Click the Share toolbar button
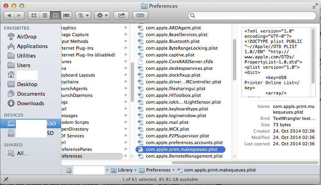The image size is (321, 185). 121,15
